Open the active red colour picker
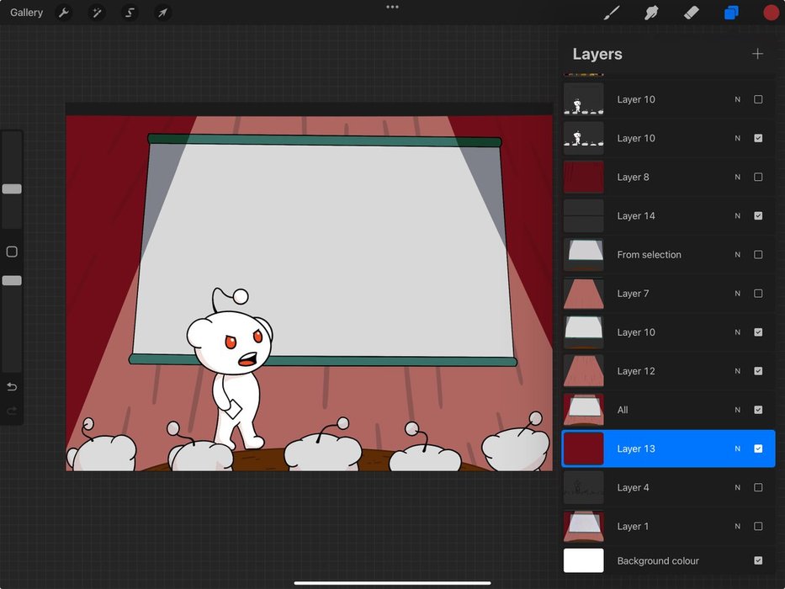This screenshot has width=785, height=589. 771,13
